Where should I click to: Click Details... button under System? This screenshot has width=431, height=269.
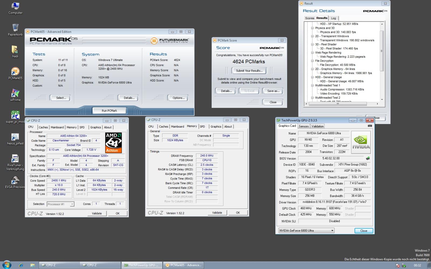point(129,98)
